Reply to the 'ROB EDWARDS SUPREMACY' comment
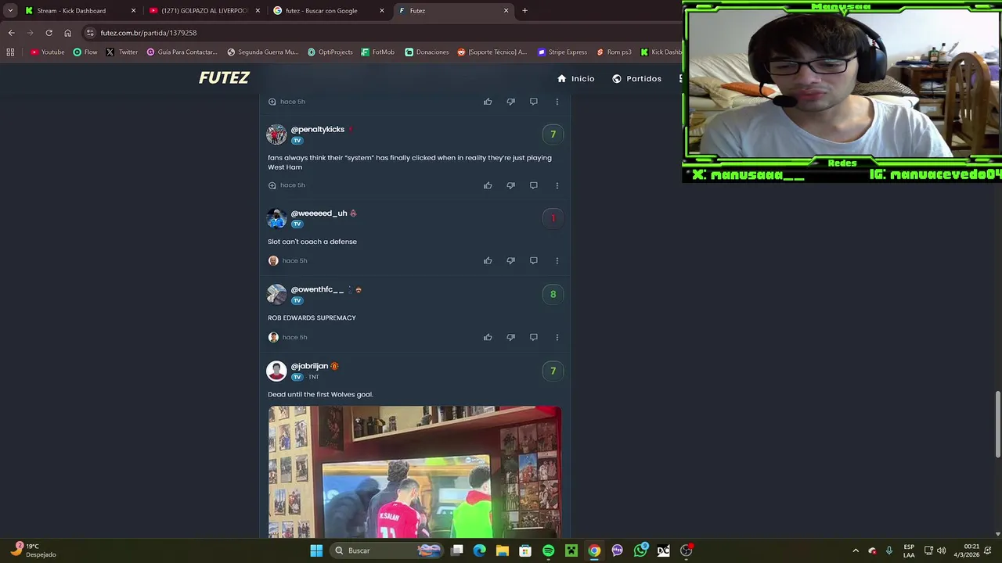 tap(533, 337)
